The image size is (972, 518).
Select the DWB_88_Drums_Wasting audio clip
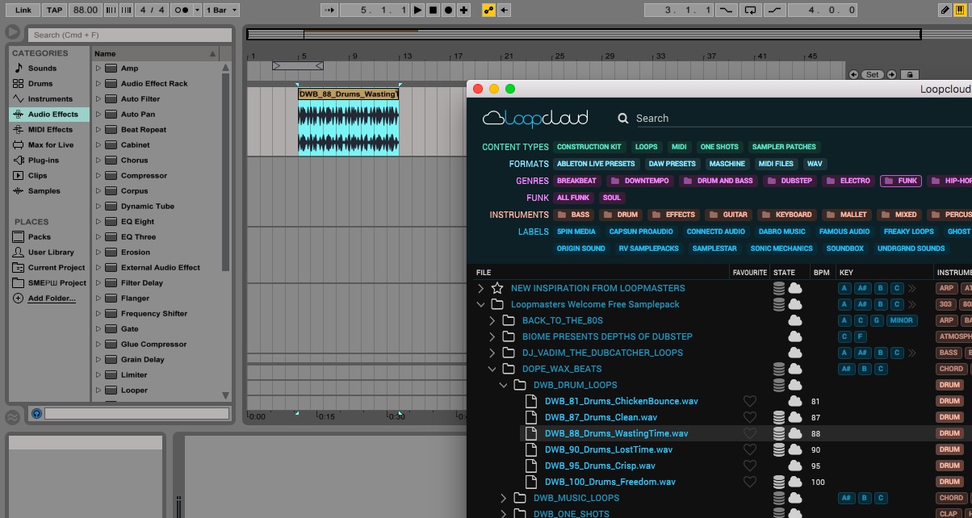point(348,122)
